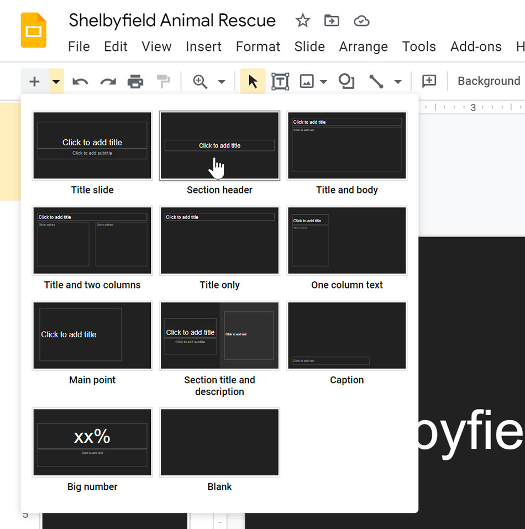Open the zoom level dropdown arrow
Screen dimensions: 525x529
pos(222,81)
